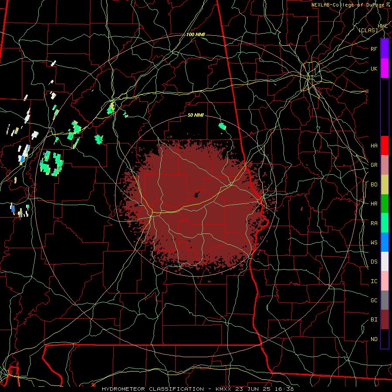Click the WS legend label
392x392 pixels.
pyautogui.click(x=374, y=243)
